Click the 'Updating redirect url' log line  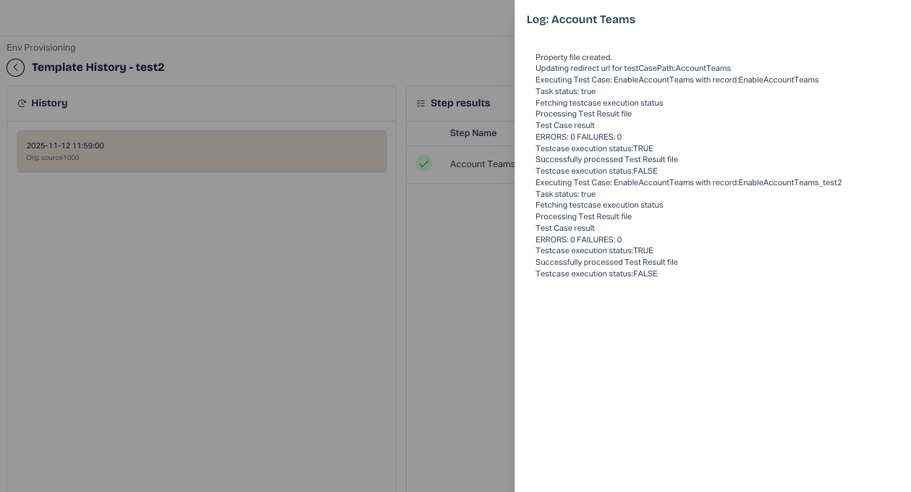(x=633, y=69)
